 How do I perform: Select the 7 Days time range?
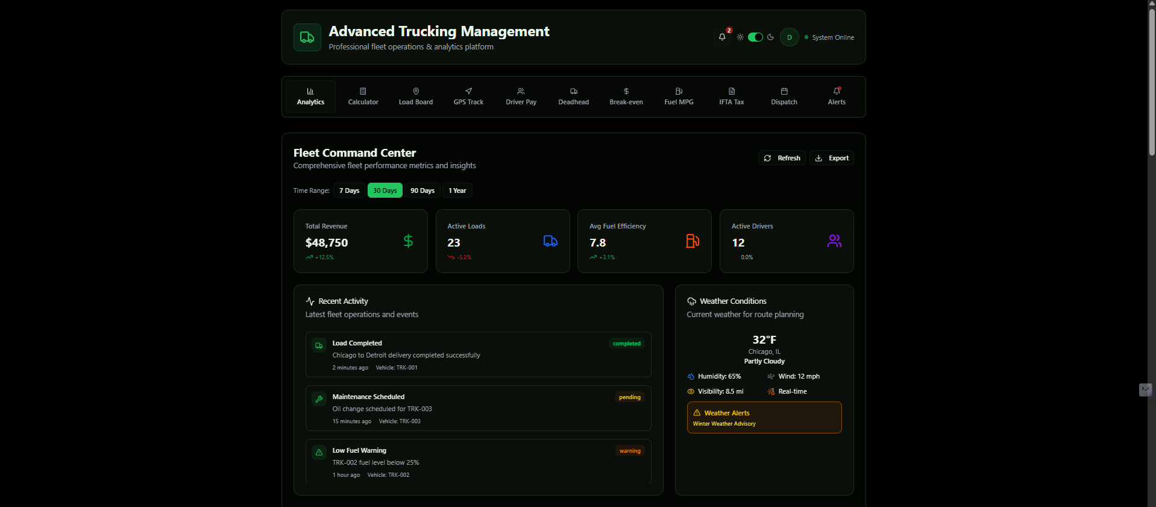point(349,191)
